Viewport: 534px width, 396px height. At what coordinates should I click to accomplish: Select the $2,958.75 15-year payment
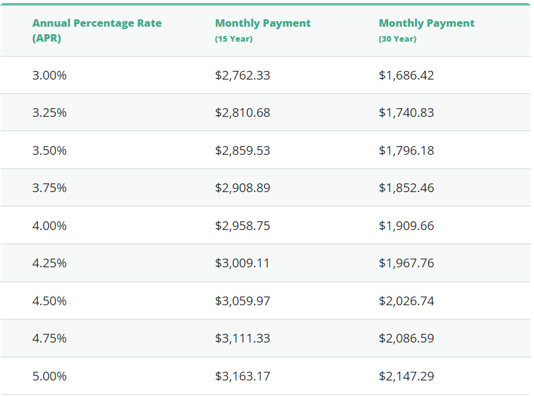pos(242,226)
